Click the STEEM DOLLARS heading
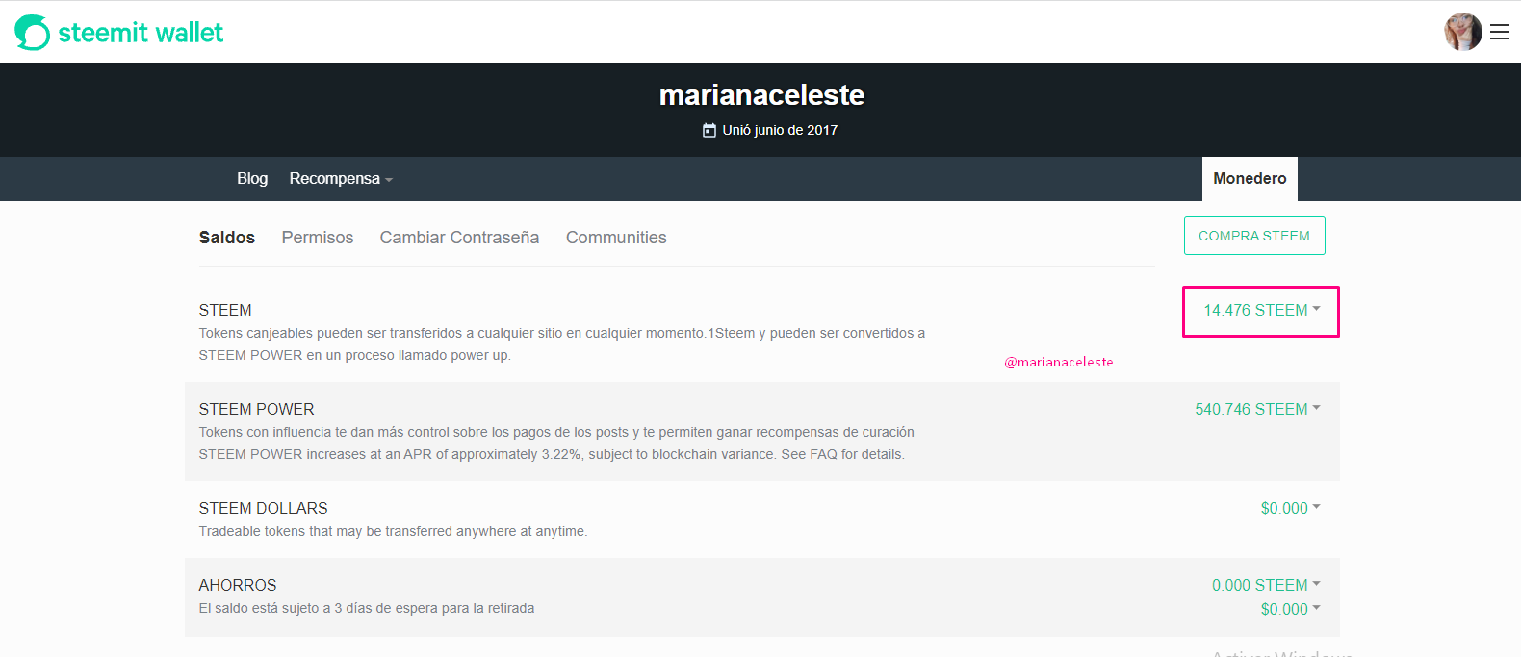Screen dimensions: 1521x657 click(x=263, y=508)
